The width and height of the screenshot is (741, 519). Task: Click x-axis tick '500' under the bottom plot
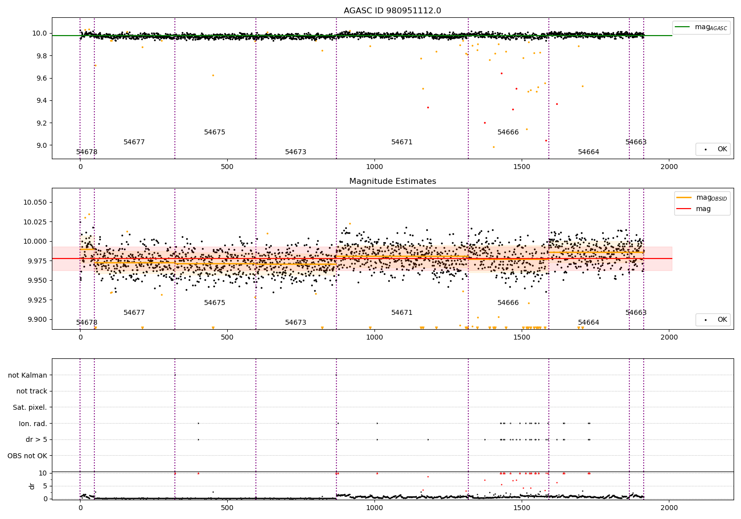(x=227, y=508)
